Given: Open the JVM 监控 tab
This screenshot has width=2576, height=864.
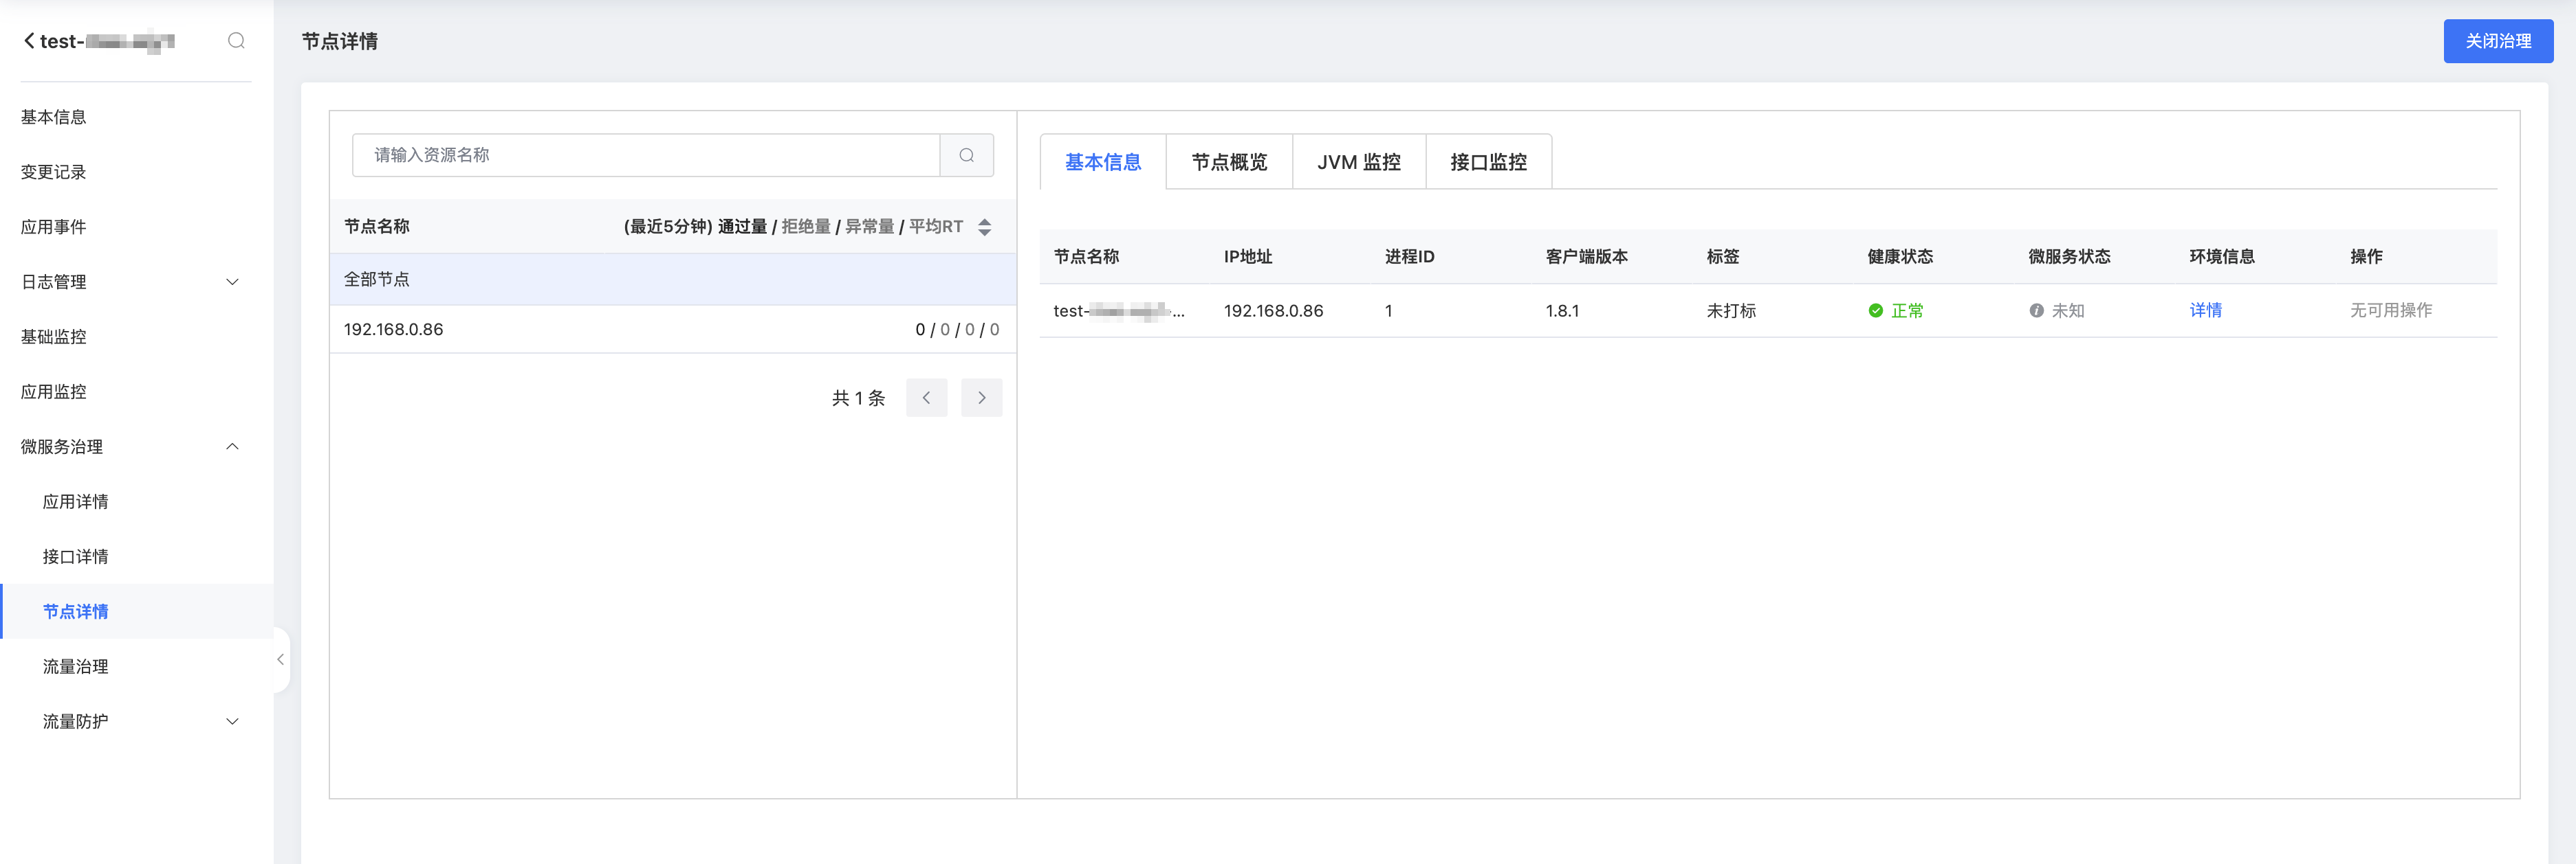Looking at the screenshot, I should pyautogui.click(x=1358, y=162).
